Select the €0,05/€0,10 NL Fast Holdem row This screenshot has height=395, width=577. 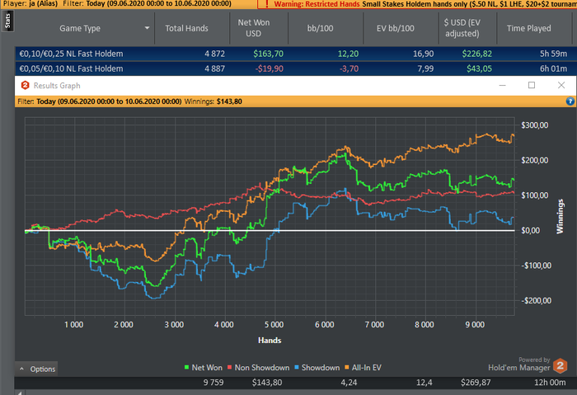(x=295, y=68)
